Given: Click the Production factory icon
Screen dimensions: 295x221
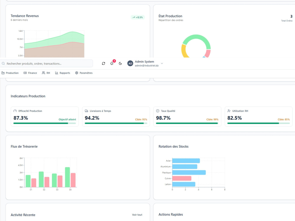Looking at the screenshot, I should click(3, 73).
